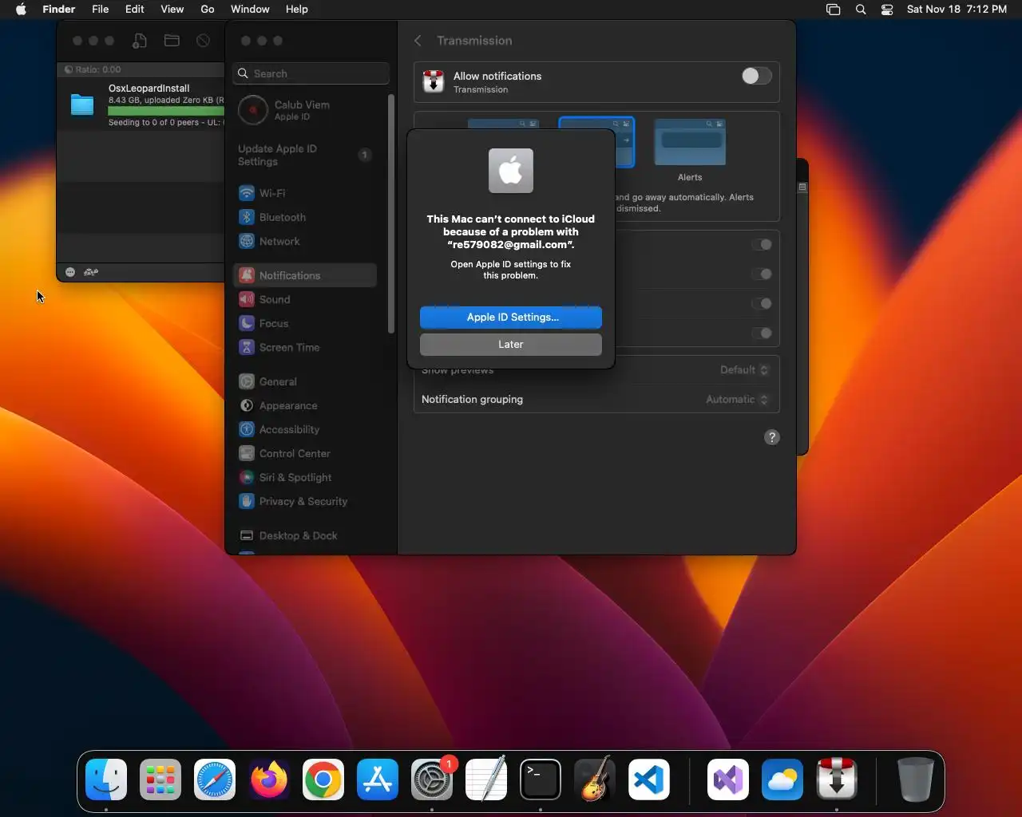1022x817 pixels.
Task: Open Launchpad in the dock
Action: (160, 780)
